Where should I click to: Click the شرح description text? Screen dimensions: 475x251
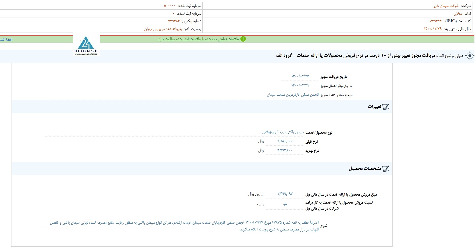[x=184, y=226]
